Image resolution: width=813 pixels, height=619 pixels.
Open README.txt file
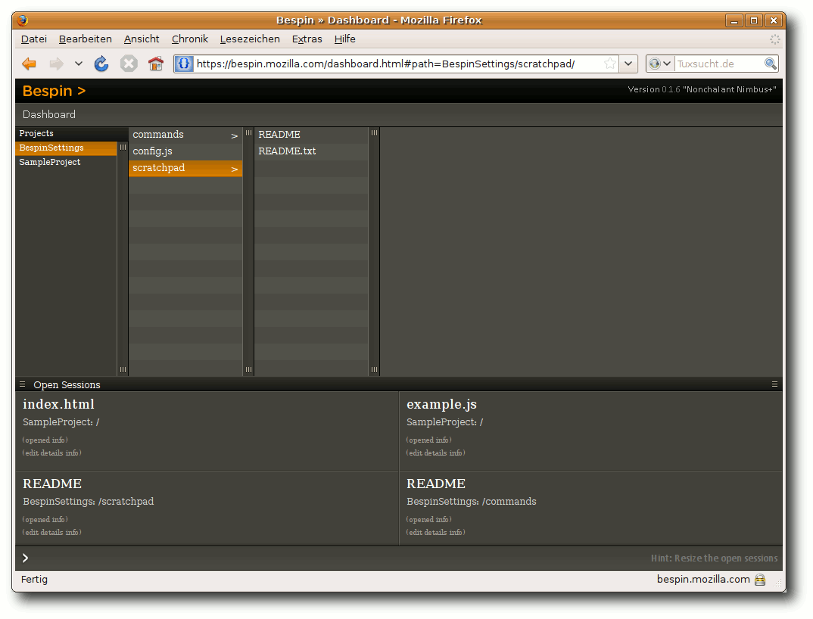(311, 151)
